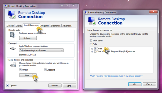The height and width of the screenshot is (93, 162).
Task: Go to the Experience tab
Action: click(x=55, y=26)
